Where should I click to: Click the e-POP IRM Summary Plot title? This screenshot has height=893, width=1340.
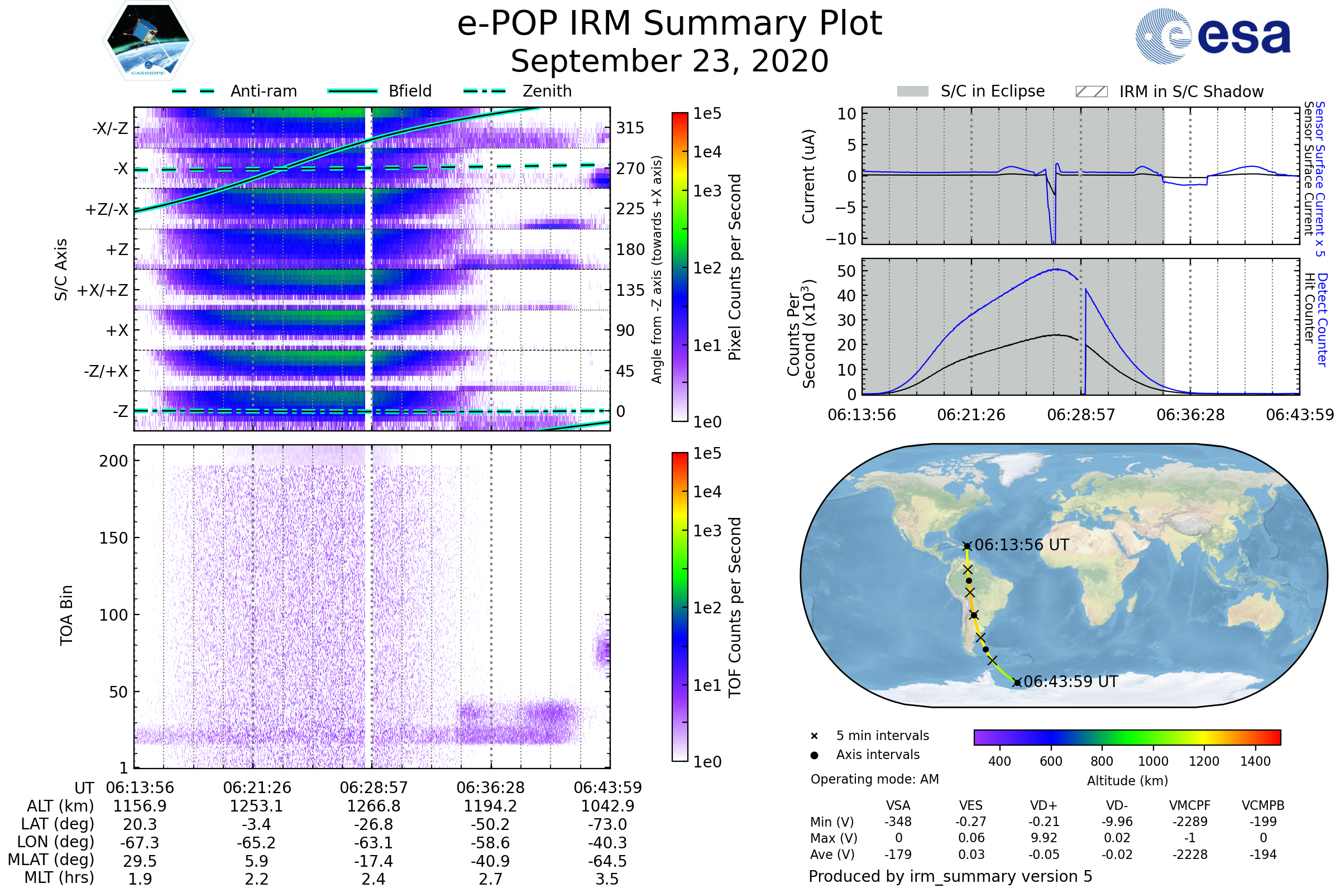pyautogui.click(x=669, y=24)
